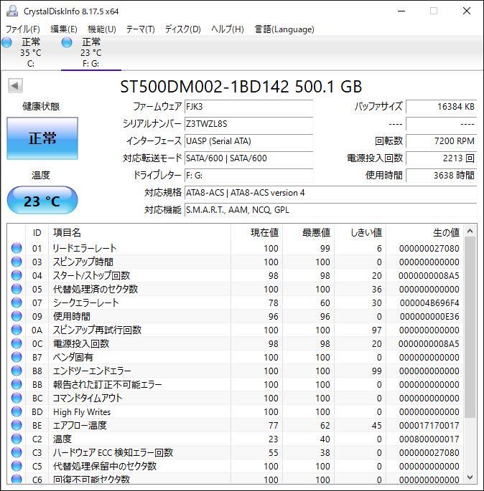Click blue status orb for ID 09 row
This screenshot has height=491, width=484.
click(x=17, y=316)
